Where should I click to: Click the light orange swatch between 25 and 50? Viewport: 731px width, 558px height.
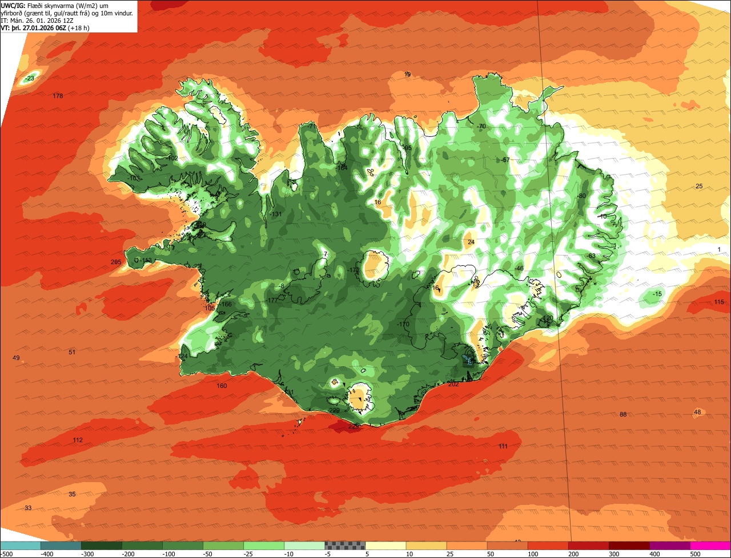[467, 545]
